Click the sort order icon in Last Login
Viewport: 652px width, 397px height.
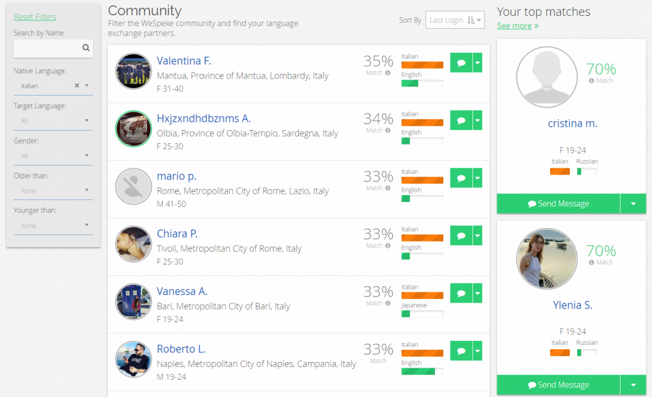pos(471,20)
